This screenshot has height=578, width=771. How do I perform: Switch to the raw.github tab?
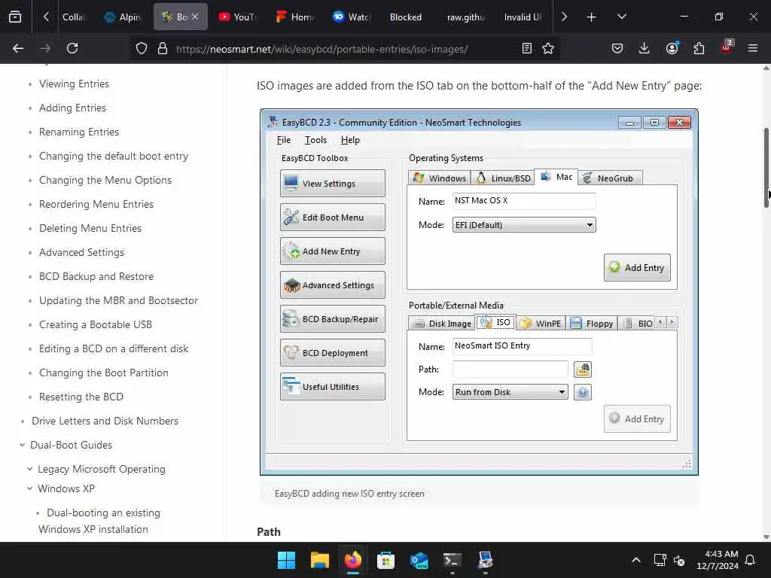[x=465, y=17]
